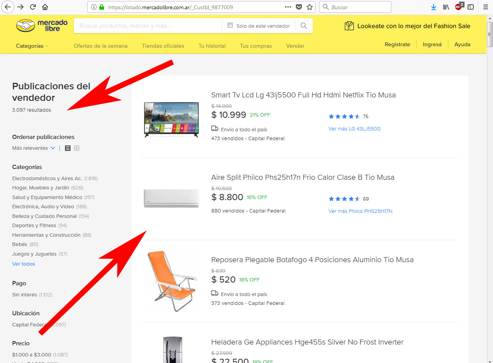Open the Más relevantes sort dropdown

pyautogui.click(x=34, y=148)
